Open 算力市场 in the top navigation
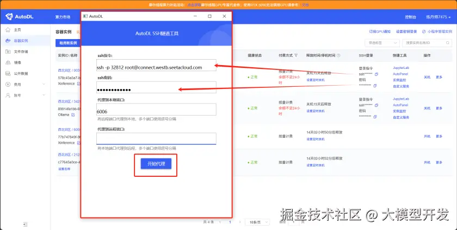Image resolution: width=457 pixels, height=230 pixels. coord(63,17)
